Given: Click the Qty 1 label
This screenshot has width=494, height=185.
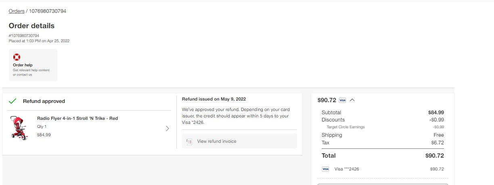Looking at the screenshot, I should click(x=42, y=127).
